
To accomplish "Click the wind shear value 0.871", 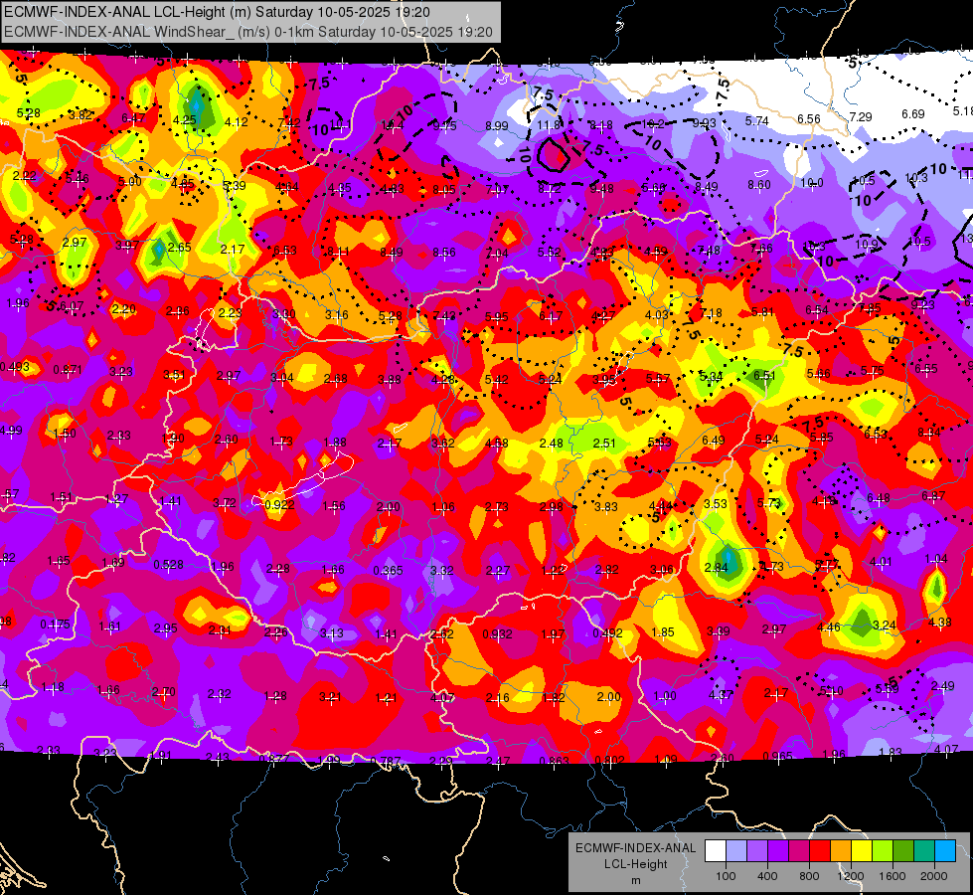I will [68, 370].
